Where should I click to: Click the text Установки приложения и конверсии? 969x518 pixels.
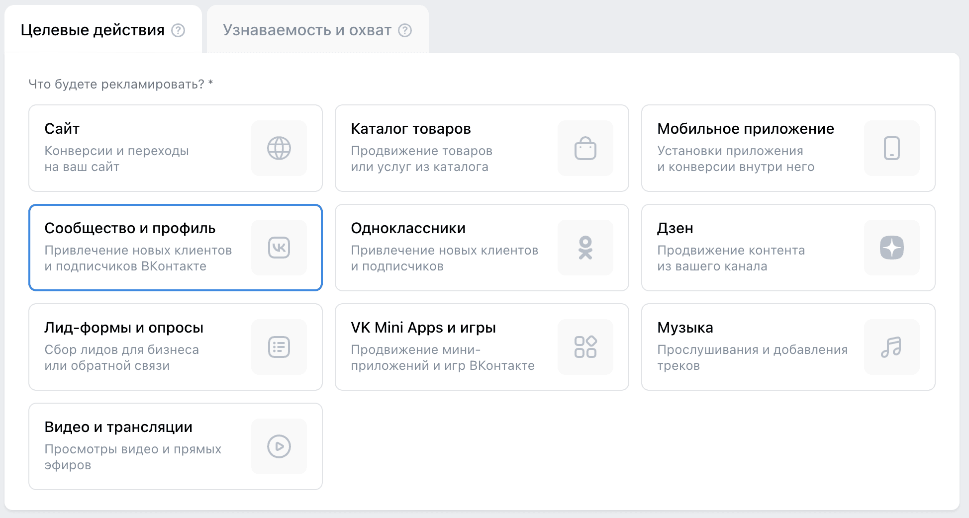click(736, 159)
